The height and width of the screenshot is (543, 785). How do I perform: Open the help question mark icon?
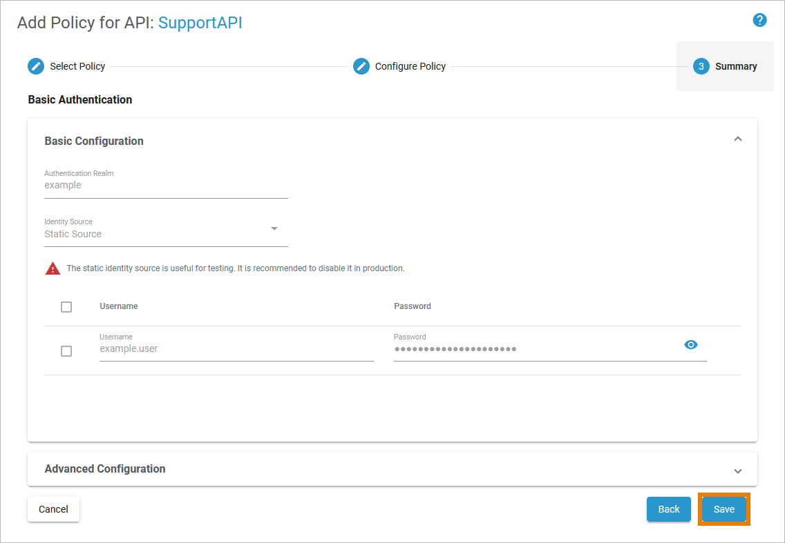pyautogui.click(x=759, y=20)
